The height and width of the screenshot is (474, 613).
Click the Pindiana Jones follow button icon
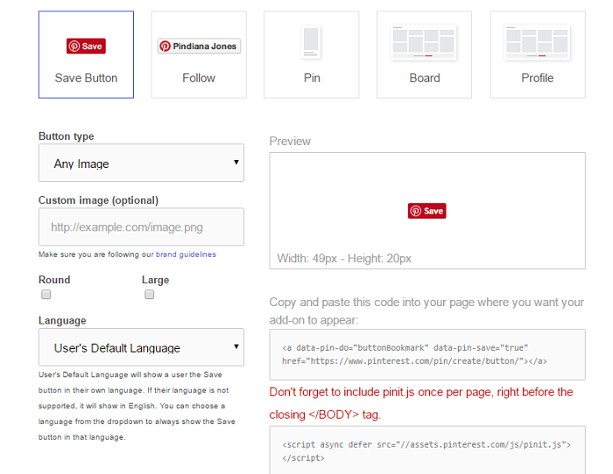199,46
